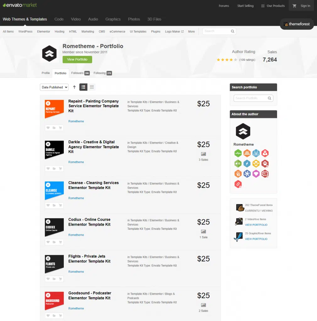
Task: Open the Goodsound kit thumbnail
Action: pyautogui.click(x=54, y=301)
